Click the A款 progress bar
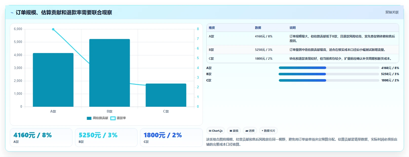 [x=329, y=68]
